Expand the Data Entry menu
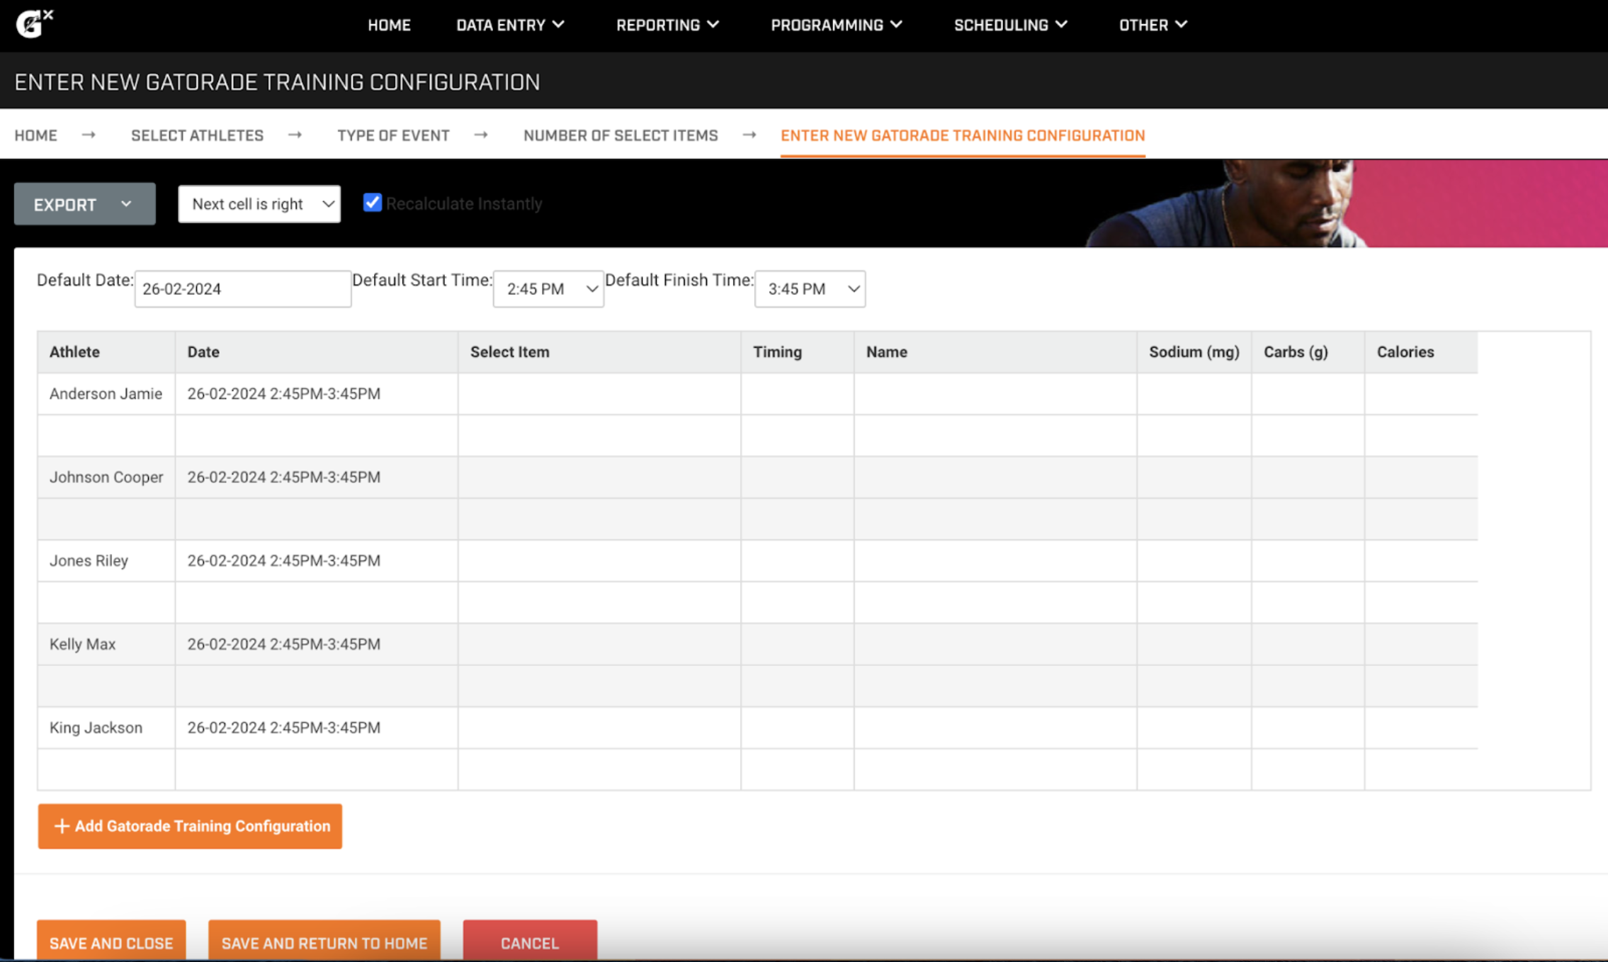The width and height of the screenshot is (1608, 962). 510,25
